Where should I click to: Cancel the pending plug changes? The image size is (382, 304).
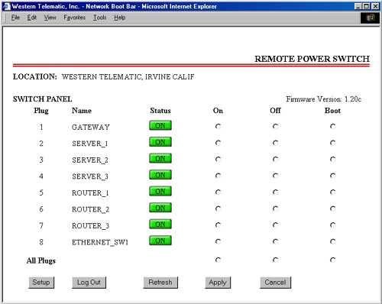[275, 283]
